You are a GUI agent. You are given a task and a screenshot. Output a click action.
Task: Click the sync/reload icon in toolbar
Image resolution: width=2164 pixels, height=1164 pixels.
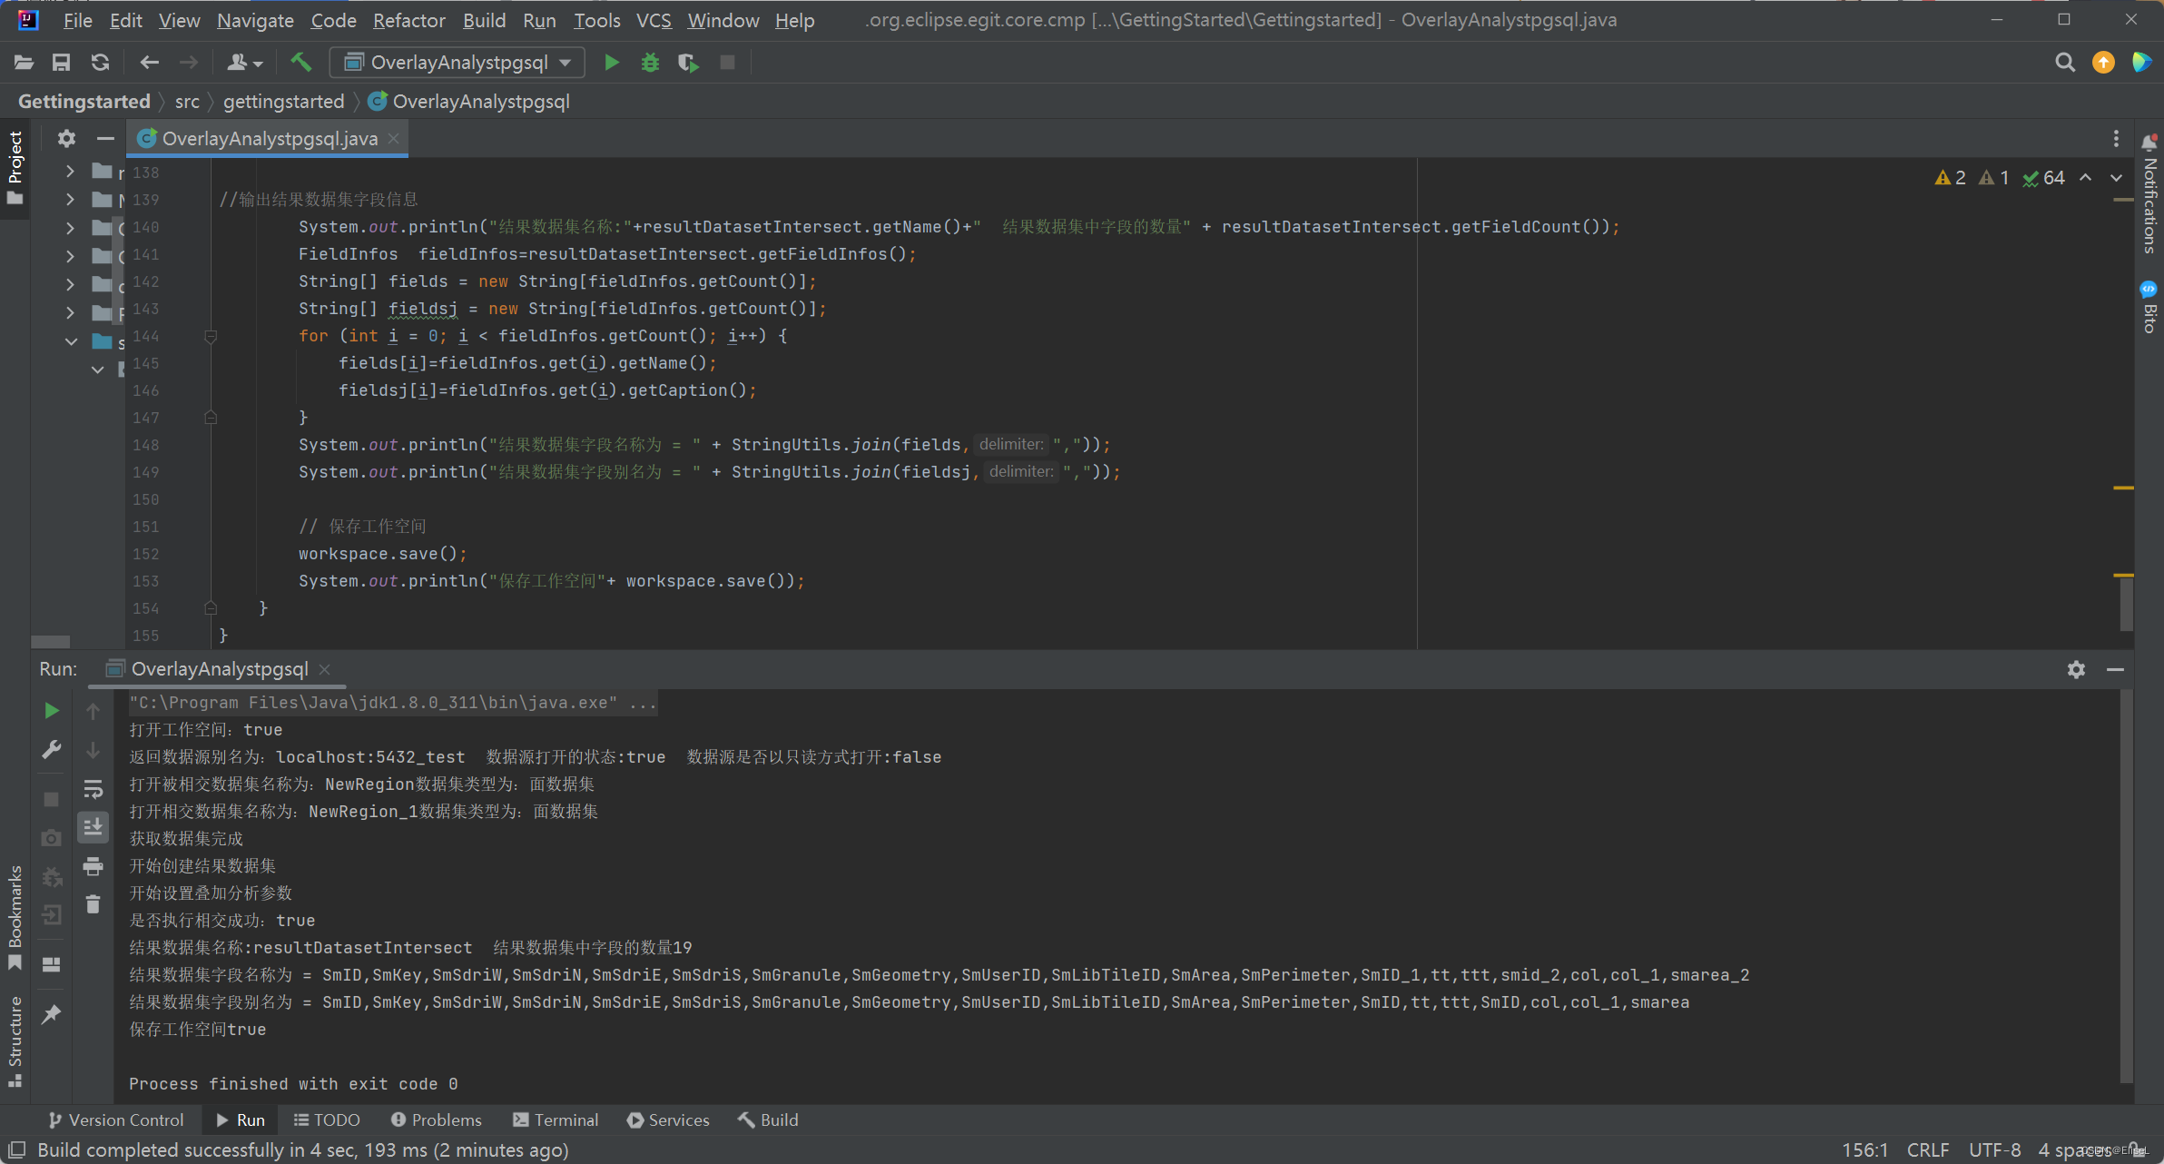coord(100,63)
